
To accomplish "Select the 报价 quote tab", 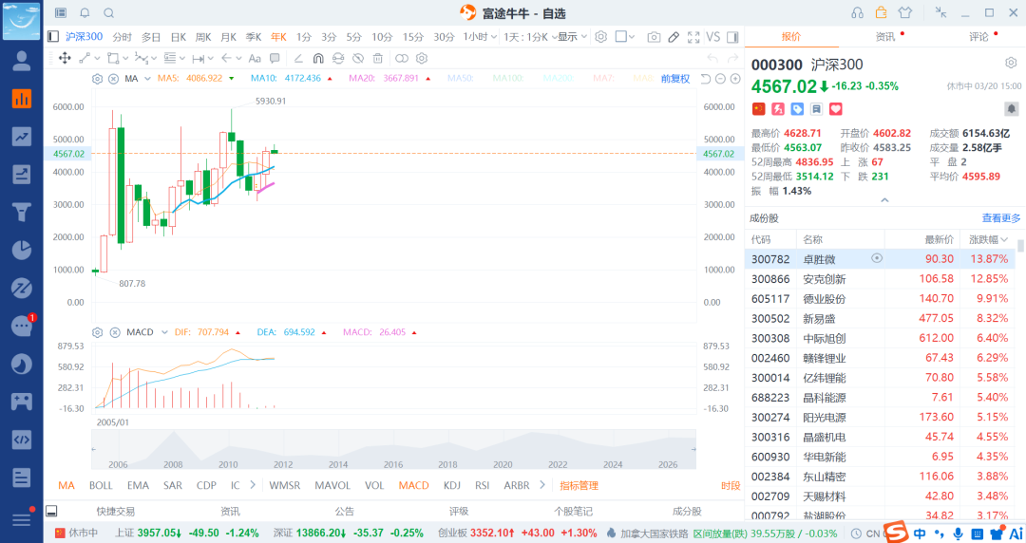I will [x=791, y=37].
